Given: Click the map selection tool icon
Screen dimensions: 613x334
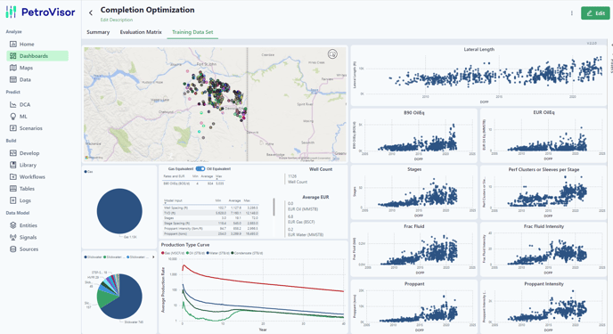Looking at the screenshot, I should coord(332,54).
